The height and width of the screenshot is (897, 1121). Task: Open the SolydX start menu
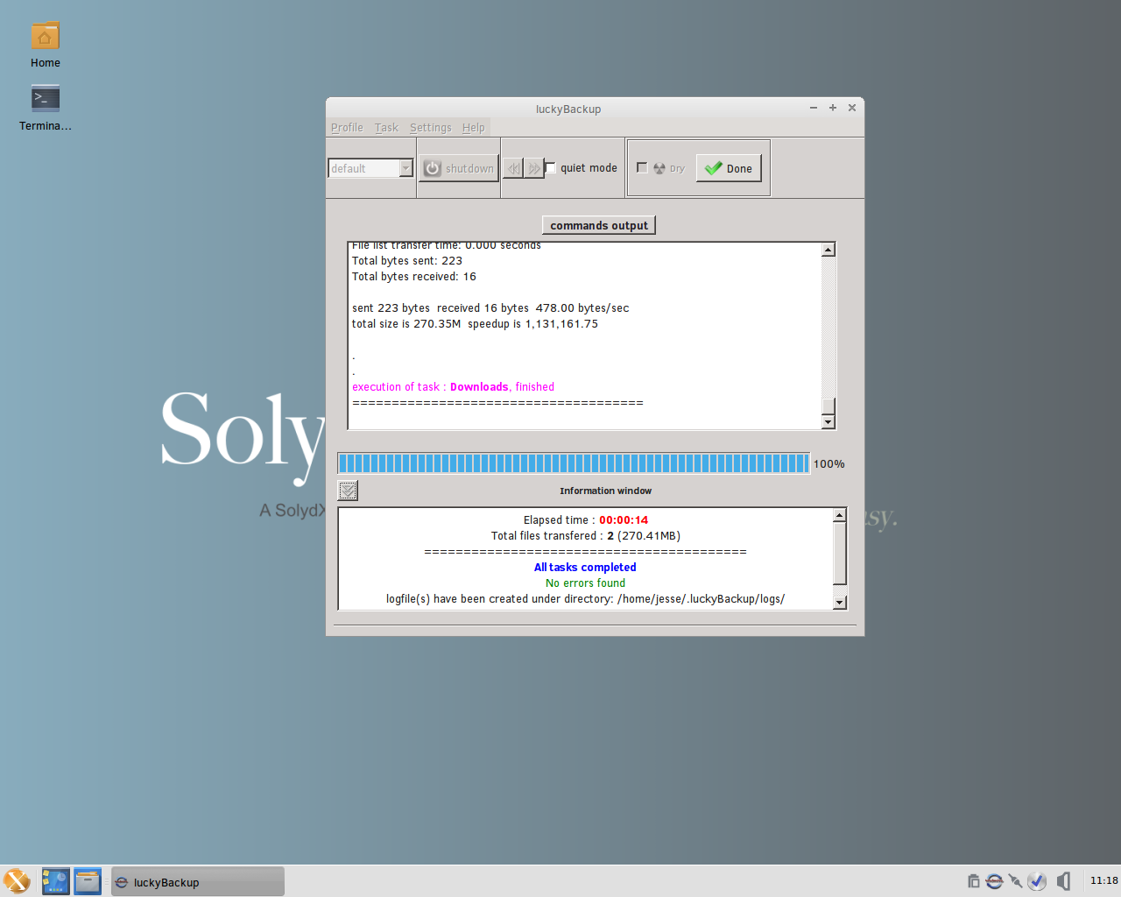pyautogui.click(x=17, y=881)
